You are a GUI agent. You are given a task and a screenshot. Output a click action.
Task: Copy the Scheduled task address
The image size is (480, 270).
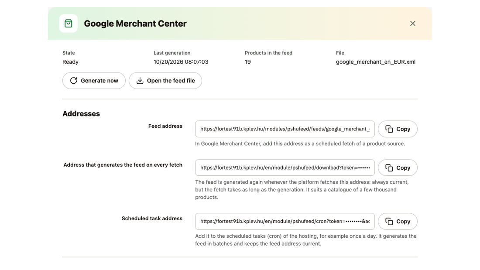398,221
